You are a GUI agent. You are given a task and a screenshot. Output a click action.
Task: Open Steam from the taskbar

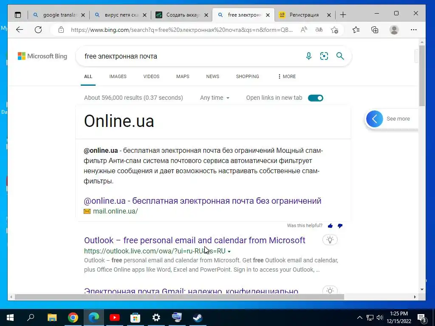(x=198, y=318)
